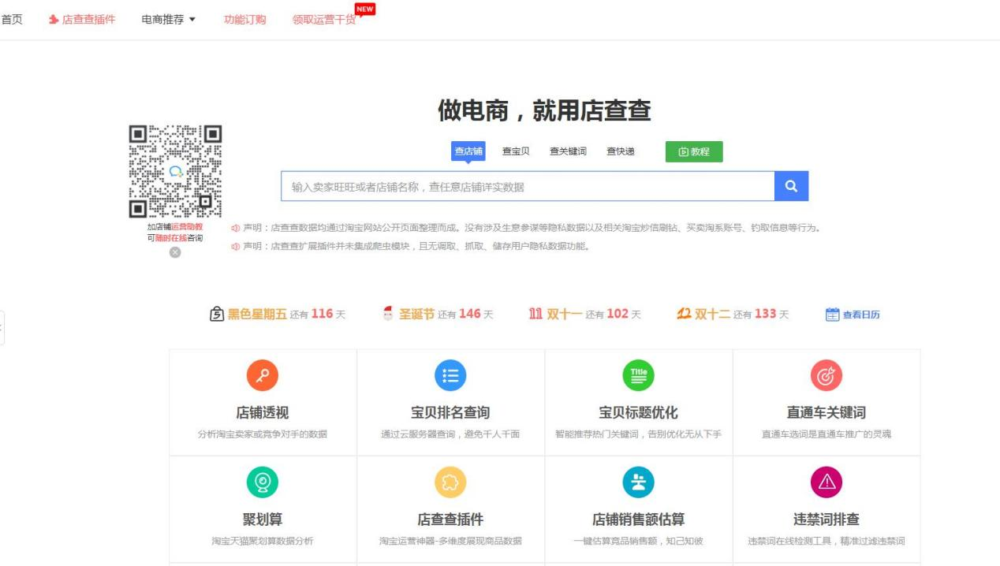Click the QR code image
This screenshot has height=566, width=1000.
coord(175,172)
